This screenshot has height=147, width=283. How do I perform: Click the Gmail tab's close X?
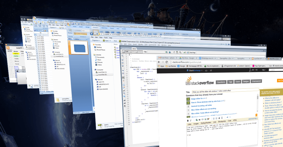177,58
